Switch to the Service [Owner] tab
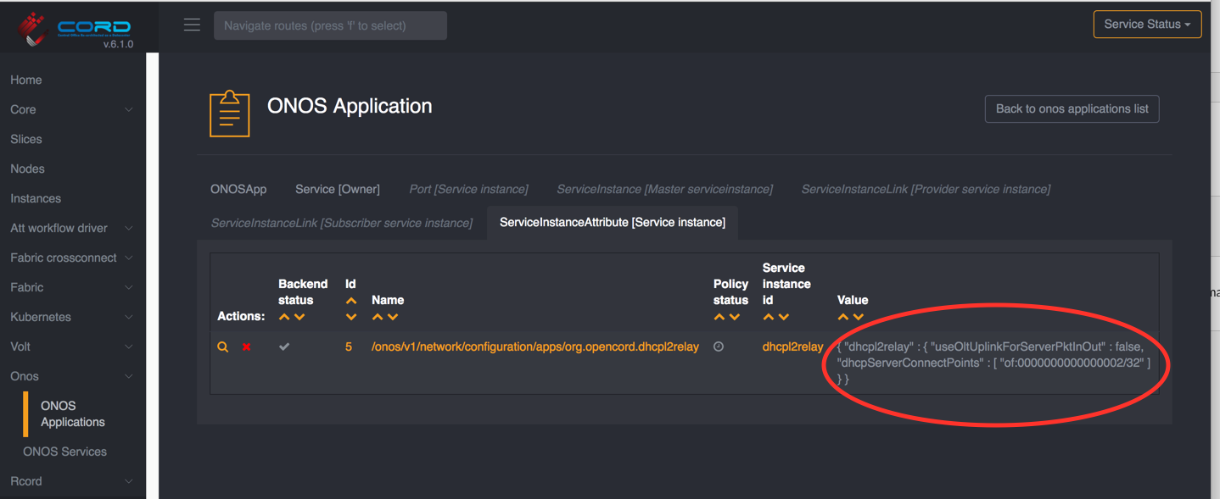The image size is (1220, 499). point(338,189)
